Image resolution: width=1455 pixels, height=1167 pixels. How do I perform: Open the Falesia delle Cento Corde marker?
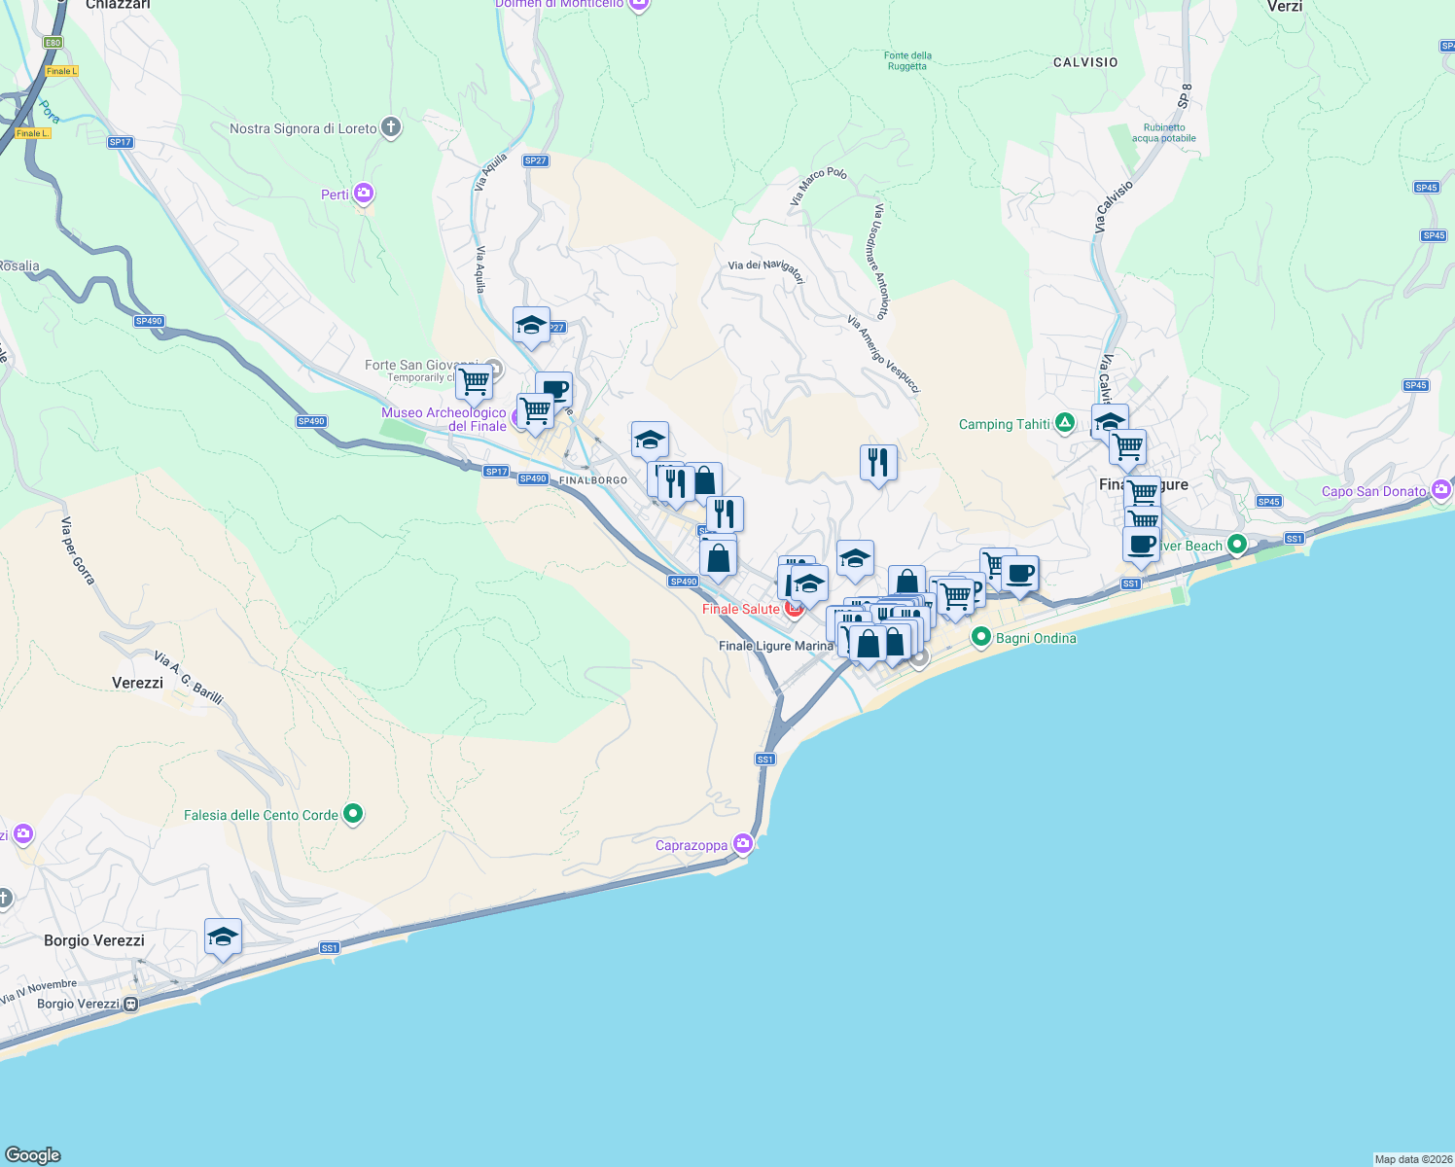[351, 814]
